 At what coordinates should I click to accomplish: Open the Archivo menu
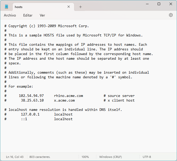click(x=10, y=15)
